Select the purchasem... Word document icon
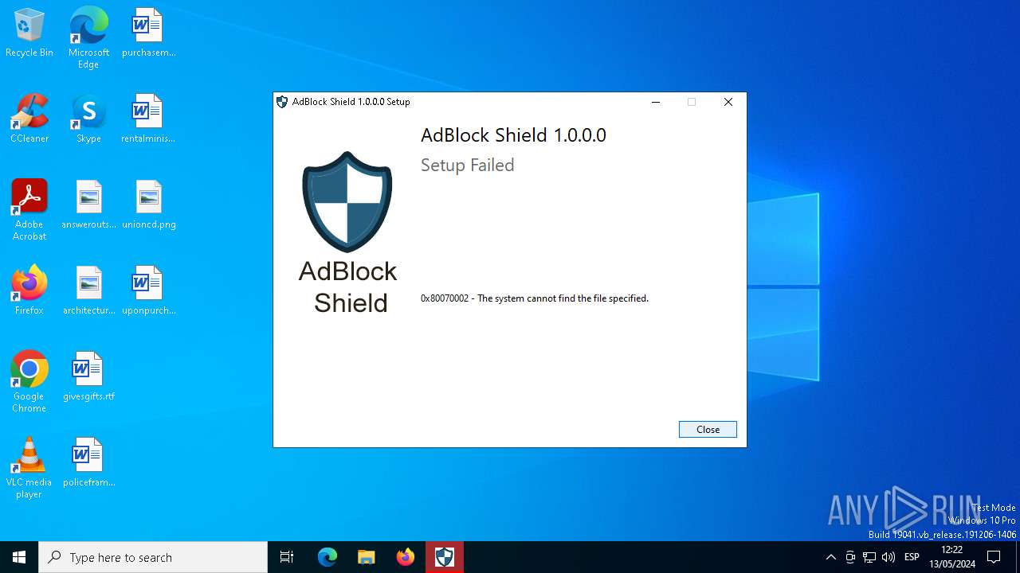Viewport: 1020px width, 573px height. 148,33
